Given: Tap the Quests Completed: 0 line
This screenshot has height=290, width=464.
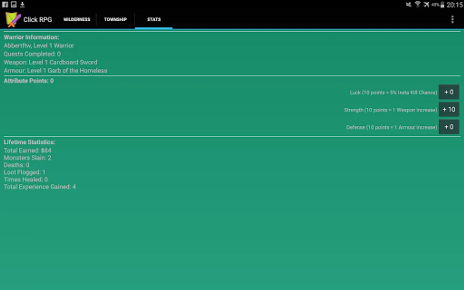Looking at the screenshot, I should pyautogui.click(x=32, y=54).
